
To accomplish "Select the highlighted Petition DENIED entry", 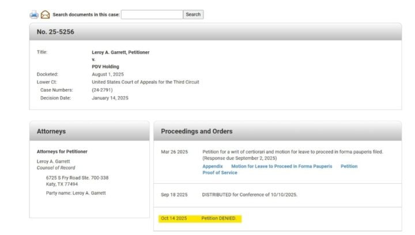I will (219, 218).
